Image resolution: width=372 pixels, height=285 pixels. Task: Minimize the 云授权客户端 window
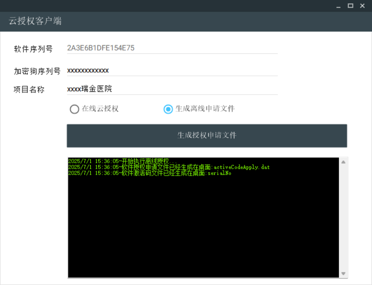339,6
